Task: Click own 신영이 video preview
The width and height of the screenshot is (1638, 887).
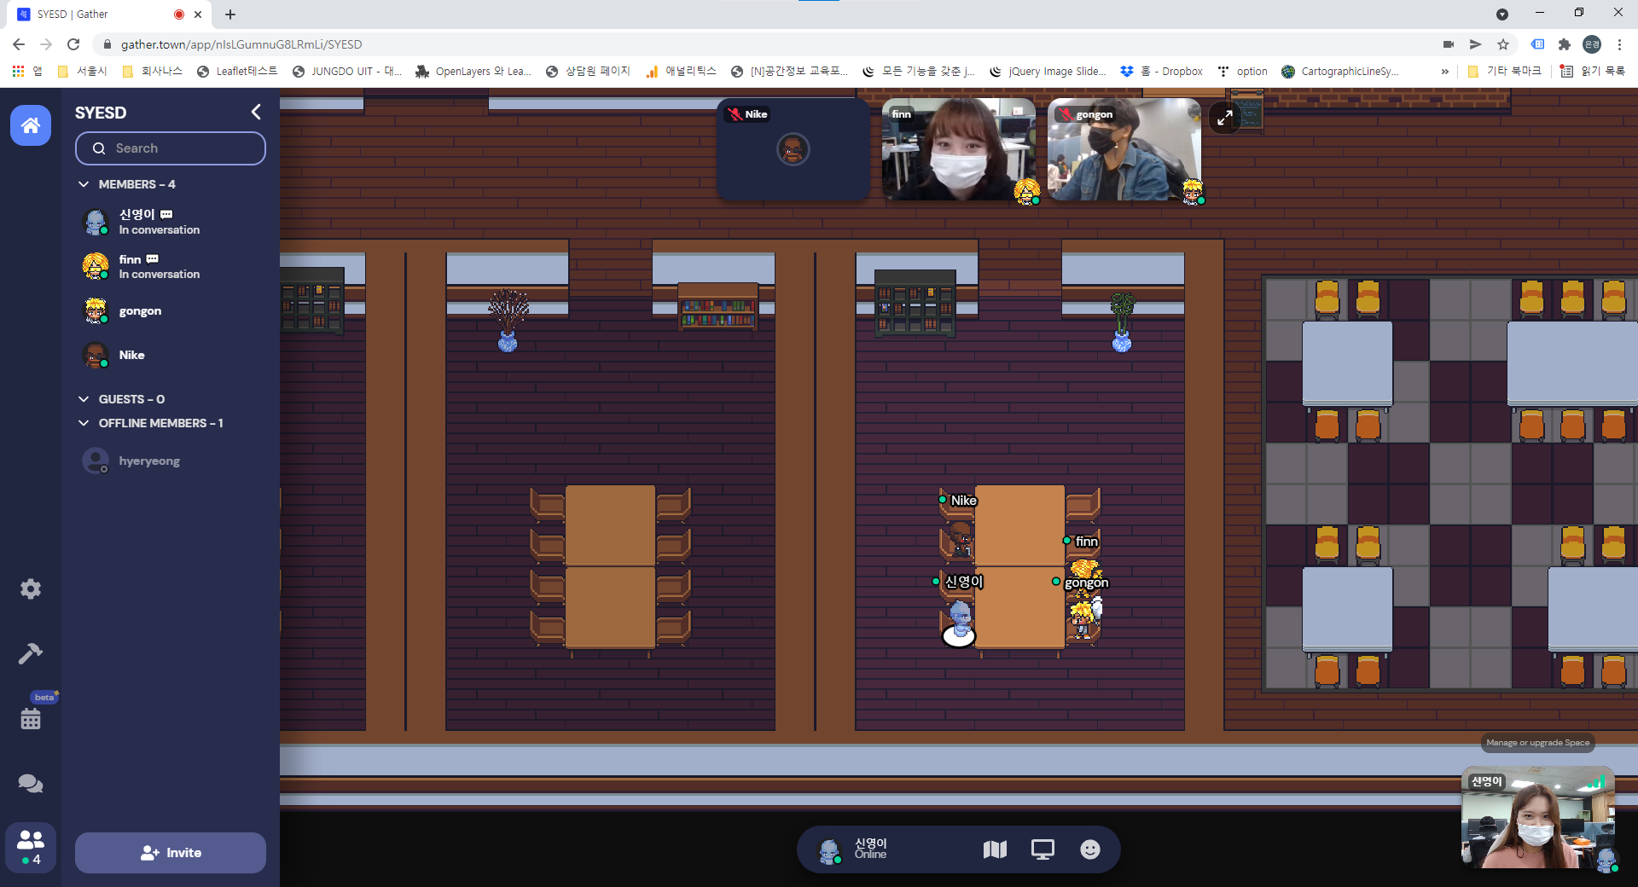Action: click(x=1538, y=819)
